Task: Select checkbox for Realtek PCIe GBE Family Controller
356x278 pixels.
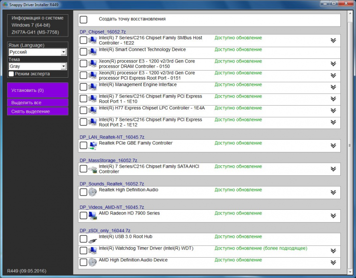Action: pos(84,145)
